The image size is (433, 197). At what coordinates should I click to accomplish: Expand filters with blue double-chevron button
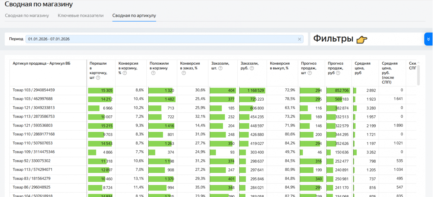tap(428, 39)
